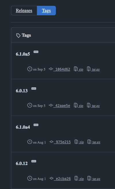The width and height of the screenshot is (115, 189).
Task: Open commit 975e215
Action: tap(62, 142)
